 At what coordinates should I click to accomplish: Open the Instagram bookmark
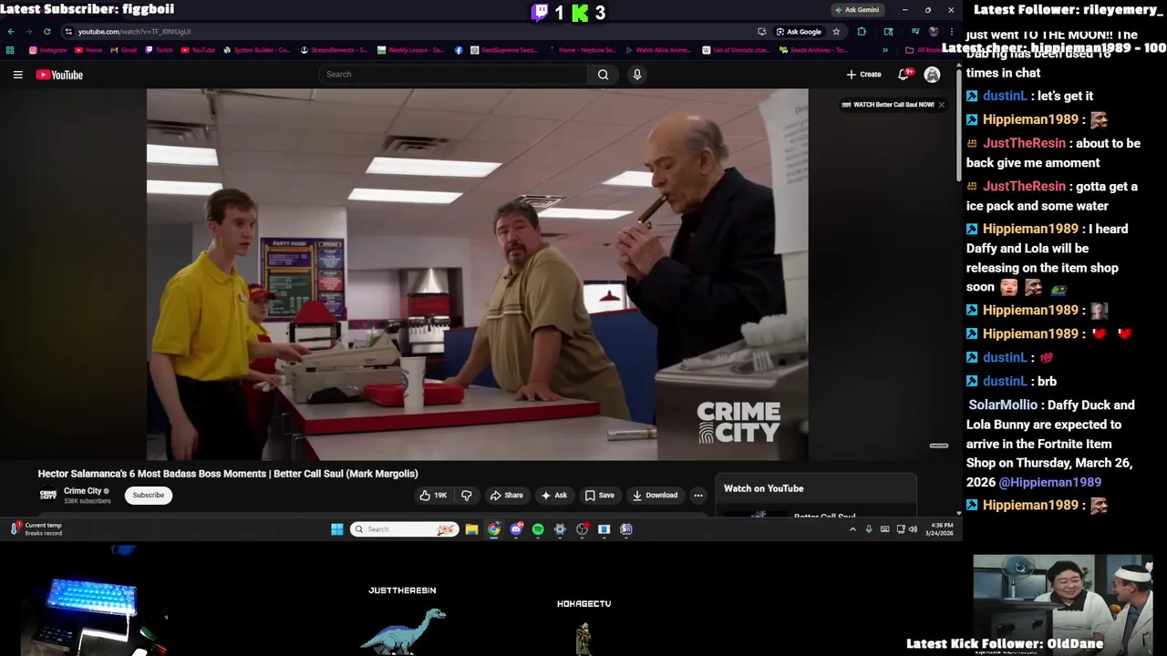coord(49,50)
